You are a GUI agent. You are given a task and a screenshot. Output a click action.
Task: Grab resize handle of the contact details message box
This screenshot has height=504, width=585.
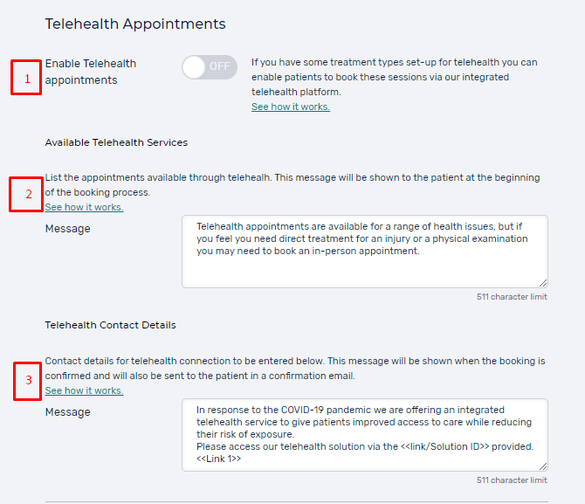click(x=543, y=466)
